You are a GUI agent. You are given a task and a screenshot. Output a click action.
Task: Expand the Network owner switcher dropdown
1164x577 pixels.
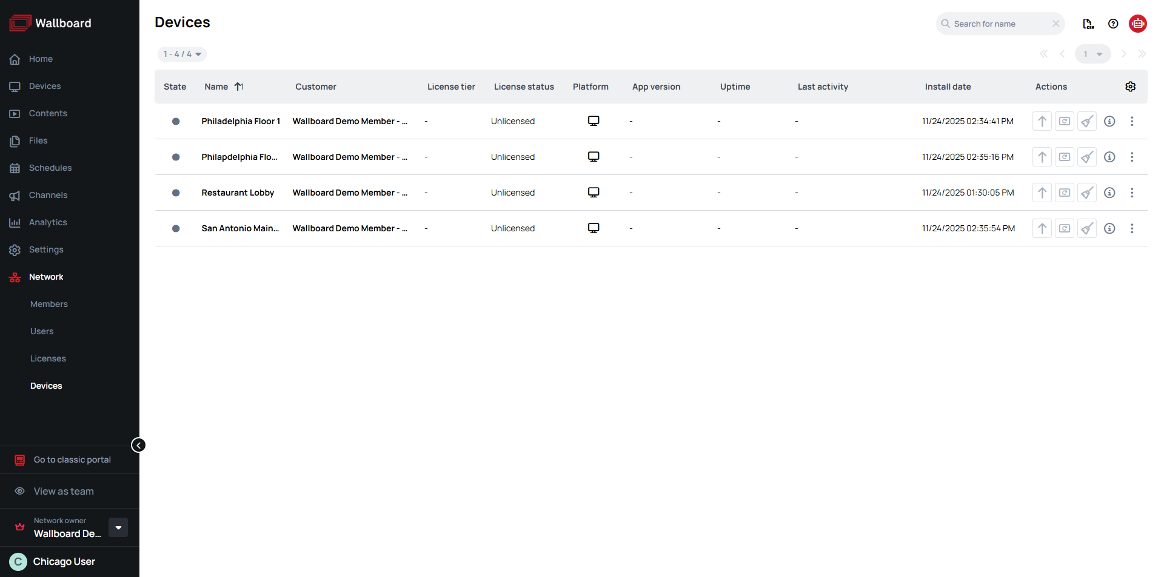tap(118, 527)
